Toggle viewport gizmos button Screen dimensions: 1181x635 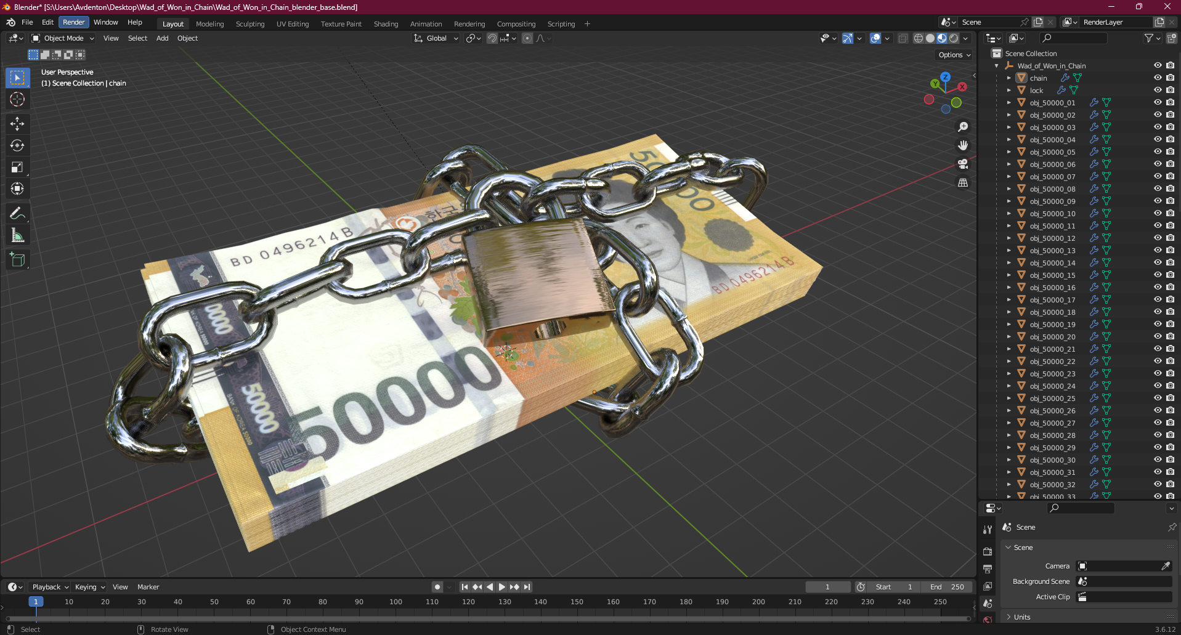[848, 38]
